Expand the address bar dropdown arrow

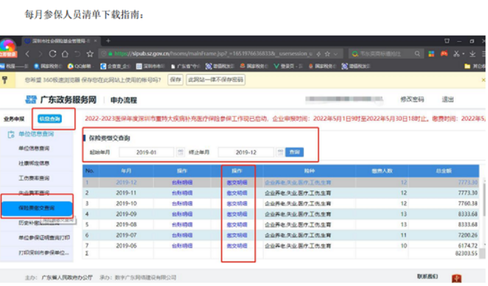(x=336, y=54)
